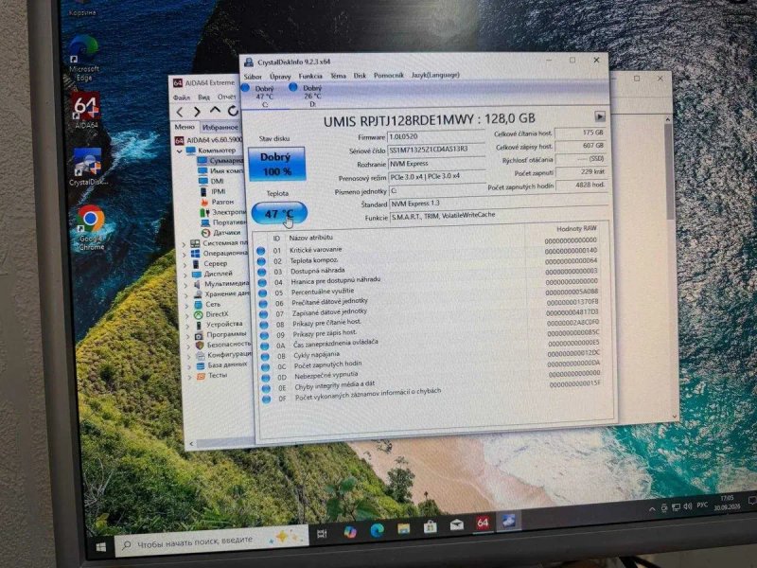This screenshot has width=757, height=568.
Task: Select the Безопасность node in AIDA64
Action: click(x=223, y=345)
